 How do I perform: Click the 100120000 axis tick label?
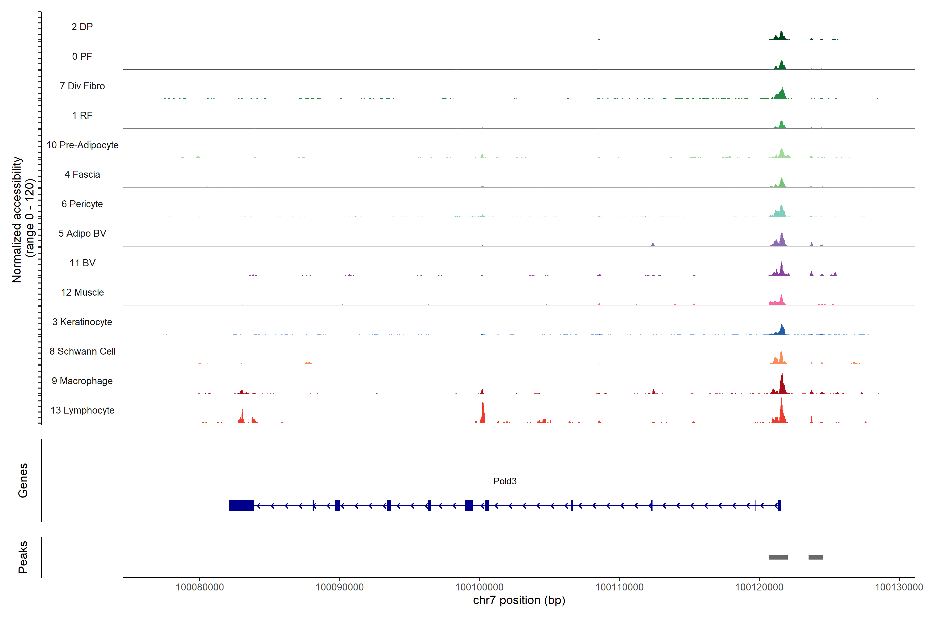coord(759,587)
